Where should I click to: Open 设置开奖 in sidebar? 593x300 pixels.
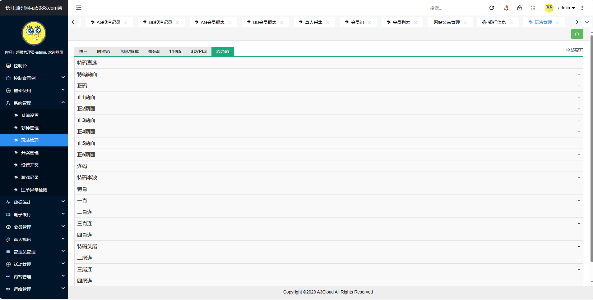point(34,165)
